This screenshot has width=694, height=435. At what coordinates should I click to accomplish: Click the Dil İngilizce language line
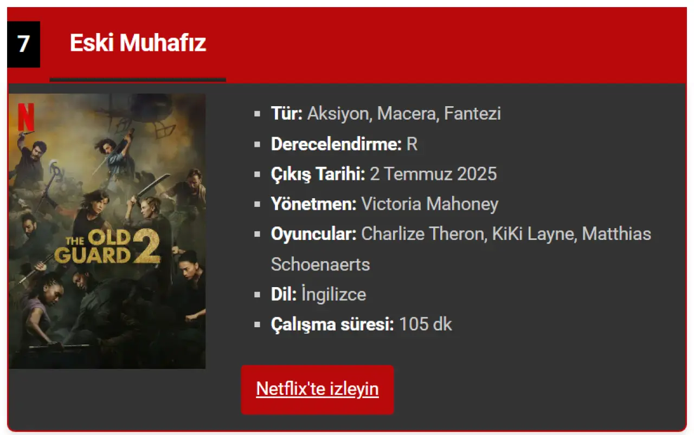[x=318, y=295]
